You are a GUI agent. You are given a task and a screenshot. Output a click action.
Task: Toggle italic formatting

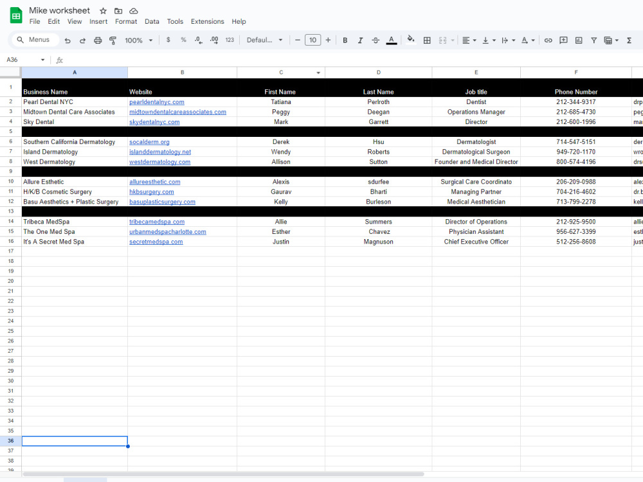(360, 40)
